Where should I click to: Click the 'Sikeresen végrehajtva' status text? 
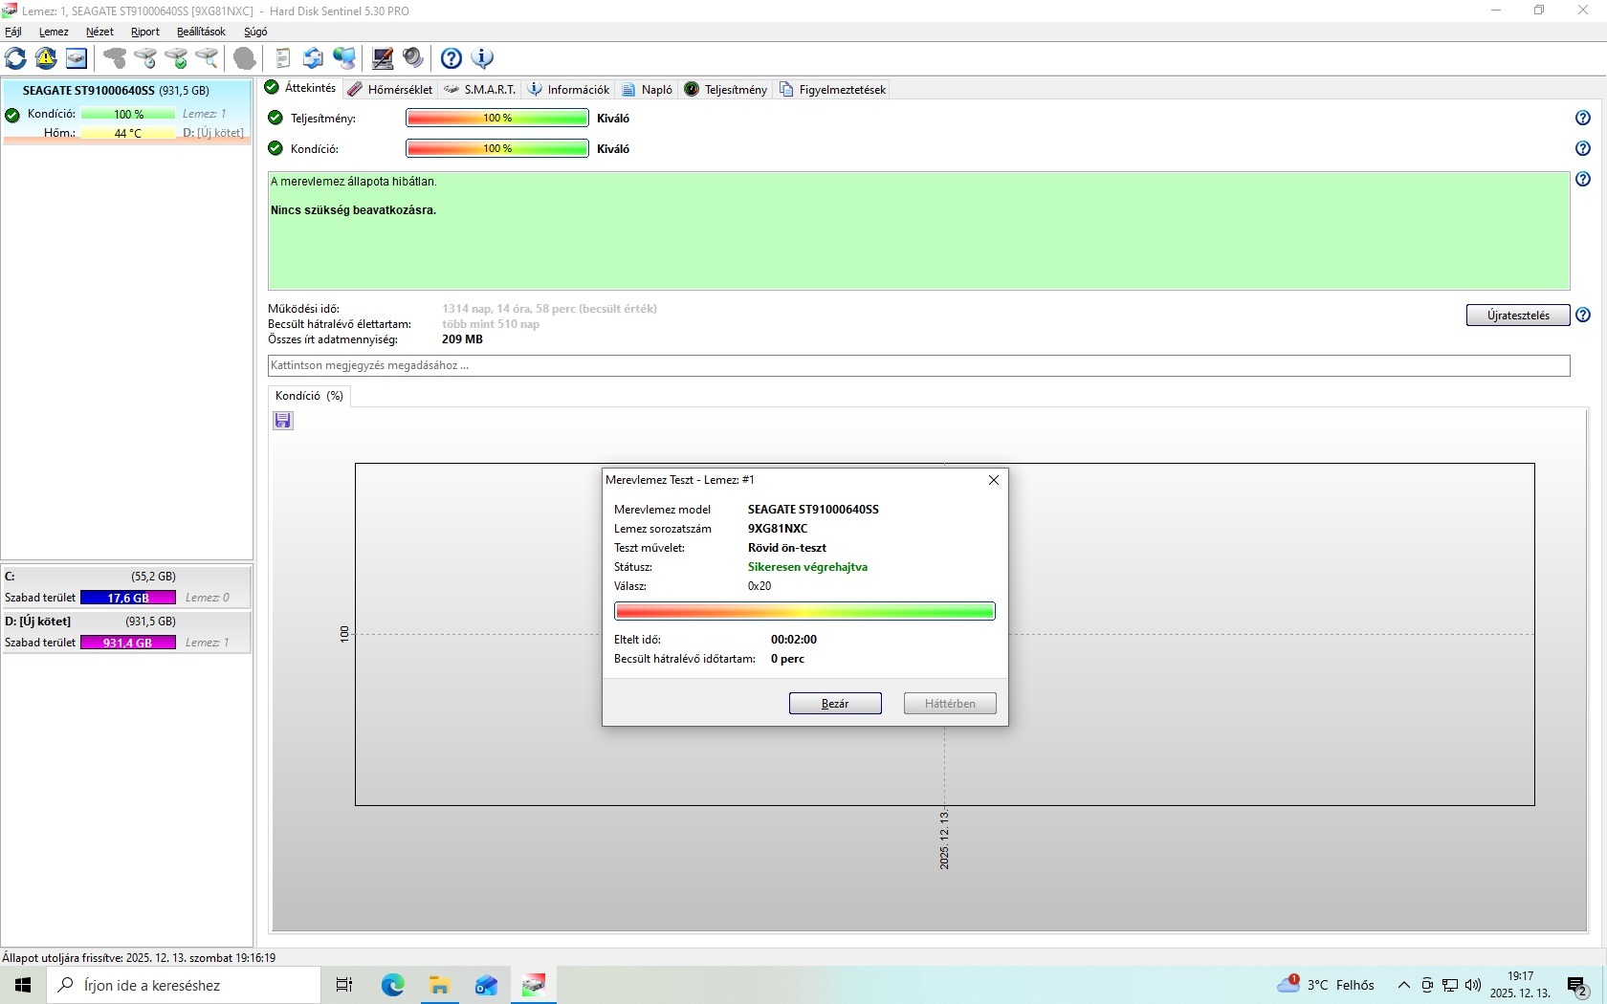807,567
